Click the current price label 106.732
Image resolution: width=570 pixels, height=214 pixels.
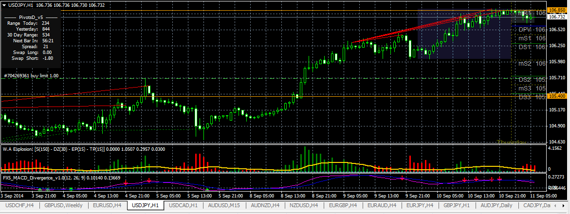pos(556,17)
